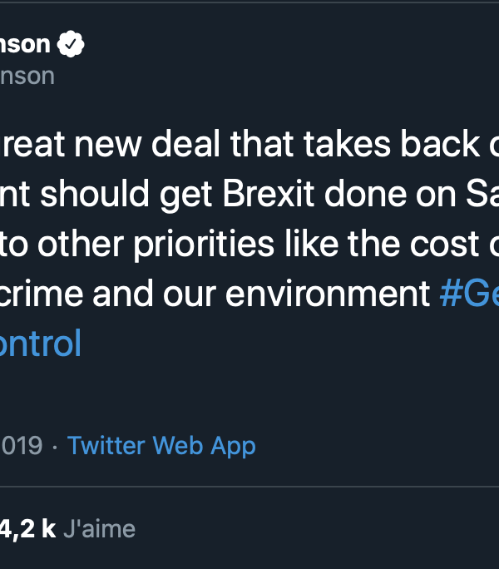Viewport: 499px width, 569px height.
Task: Click the "Twitter Web App" source link
Action: pyautogui.click(x=161, y=446)
